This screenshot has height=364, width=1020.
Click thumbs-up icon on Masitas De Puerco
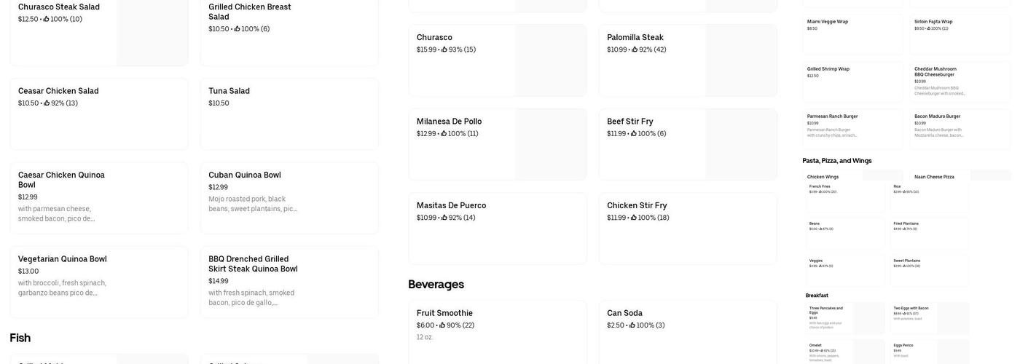coord(445,218)
